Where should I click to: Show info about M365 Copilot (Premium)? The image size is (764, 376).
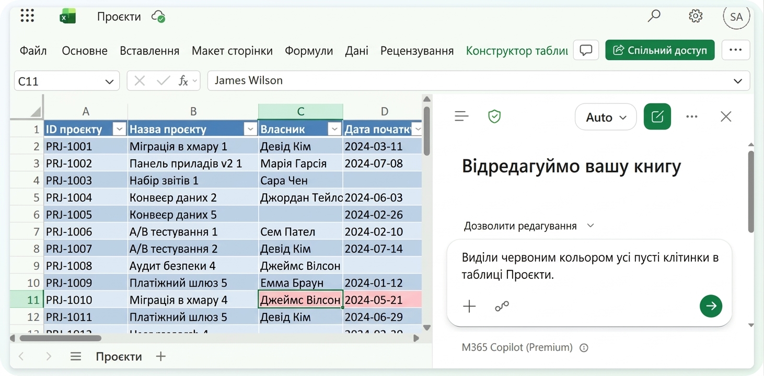pyautogui.click(x=584, y=348)
